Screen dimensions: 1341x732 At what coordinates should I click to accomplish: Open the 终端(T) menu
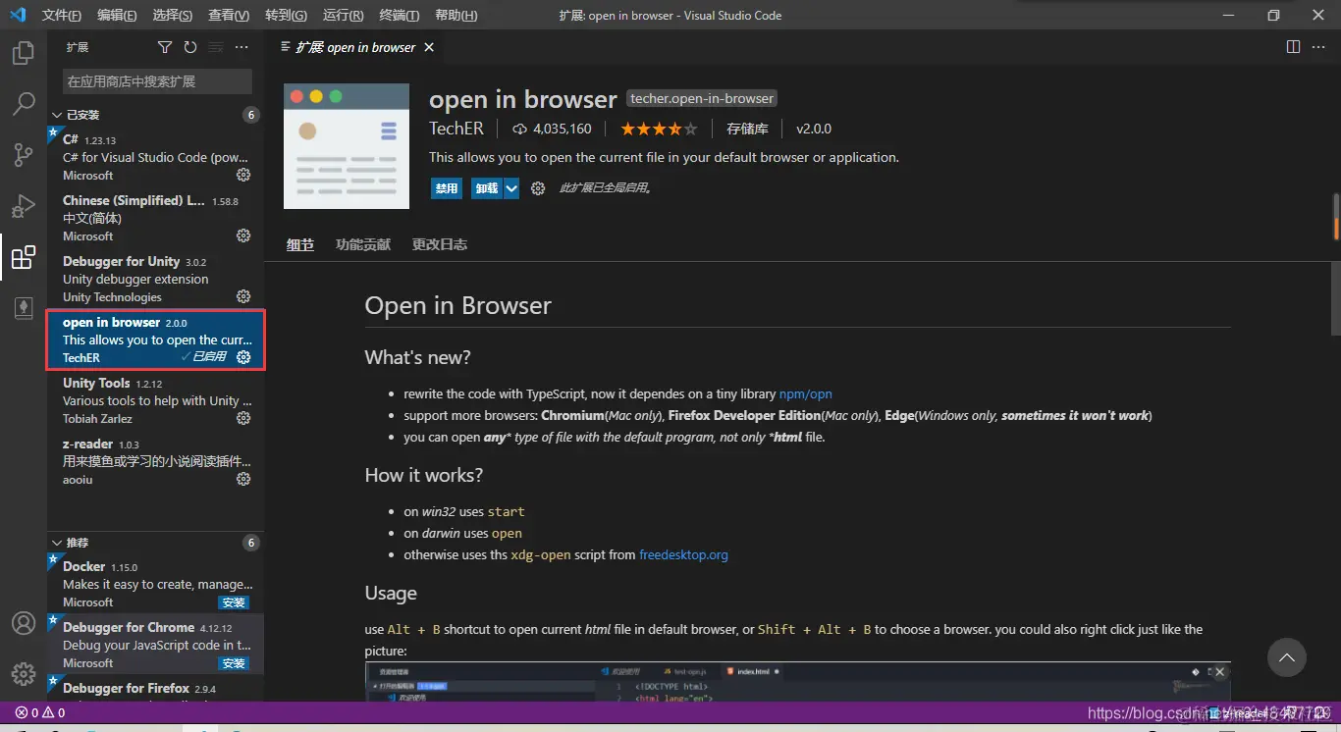click(x=399, y=16)
